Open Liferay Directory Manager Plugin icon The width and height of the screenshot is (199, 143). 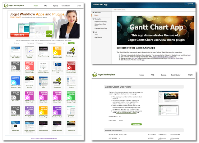71,96
